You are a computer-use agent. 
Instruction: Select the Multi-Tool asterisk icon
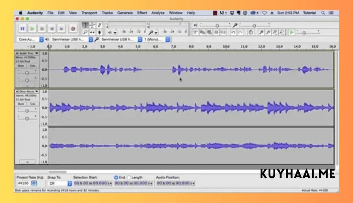(x=99, y=32)
